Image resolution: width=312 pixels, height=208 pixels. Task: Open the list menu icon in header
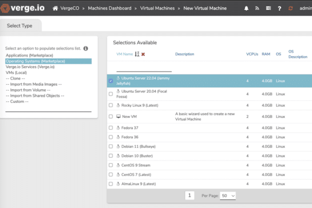click(x=268, y=9)
